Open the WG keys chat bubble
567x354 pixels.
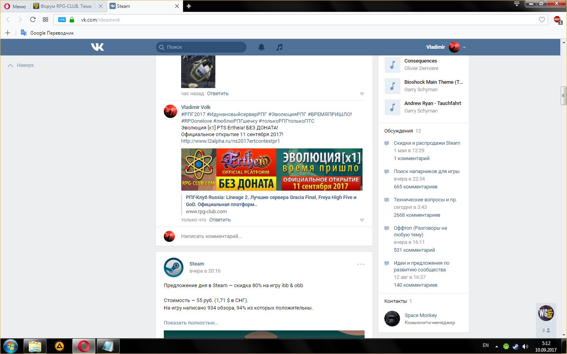pyautogui.click(x=546, y=313)
